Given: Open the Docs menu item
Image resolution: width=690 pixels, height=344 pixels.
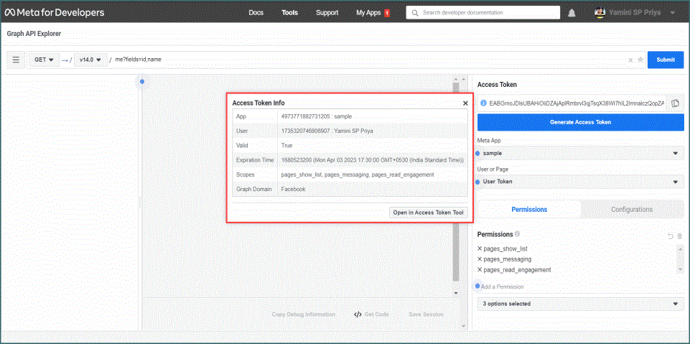Looking at the screenshot, I should click(256, 13).
